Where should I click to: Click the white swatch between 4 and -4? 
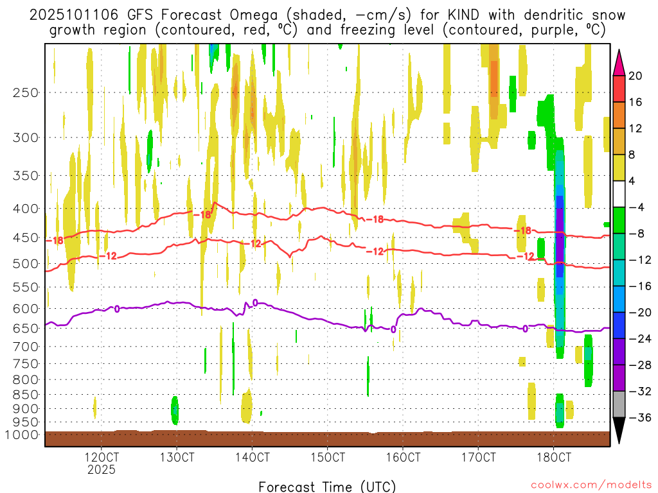click(619, 194)
